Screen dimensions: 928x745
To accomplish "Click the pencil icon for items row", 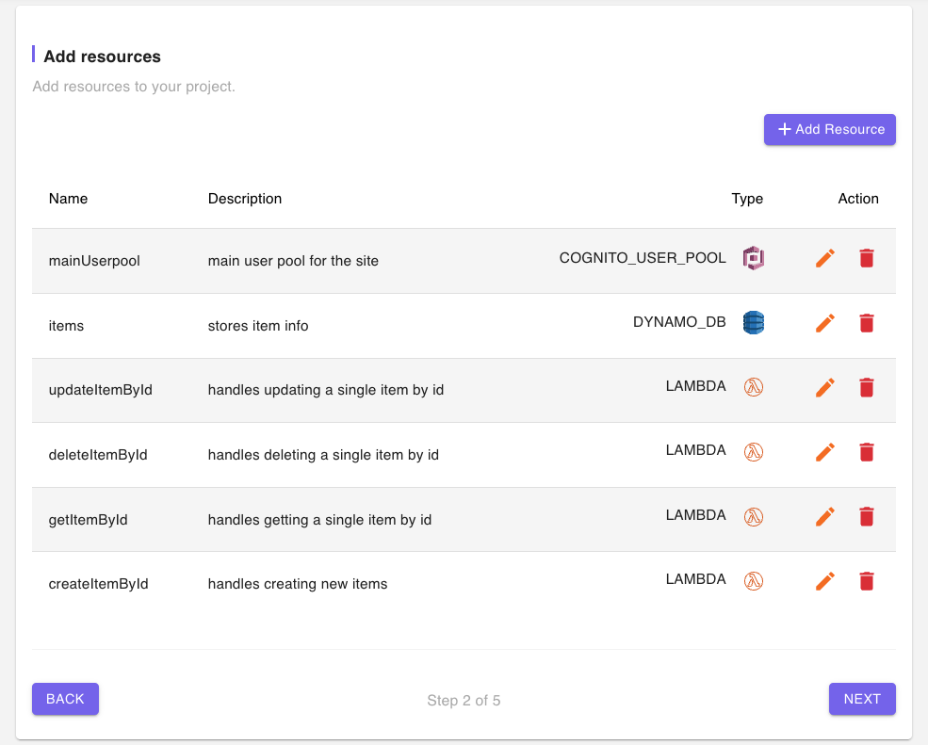I will point(825,323).
